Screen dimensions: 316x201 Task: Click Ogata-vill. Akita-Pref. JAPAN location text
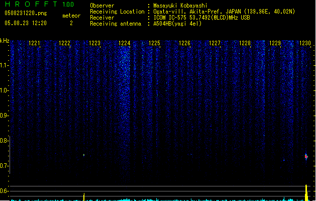224,12
